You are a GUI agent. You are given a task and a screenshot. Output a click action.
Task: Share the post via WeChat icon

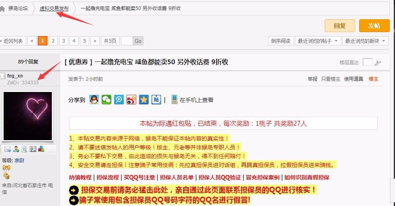(x=106, y=100)
